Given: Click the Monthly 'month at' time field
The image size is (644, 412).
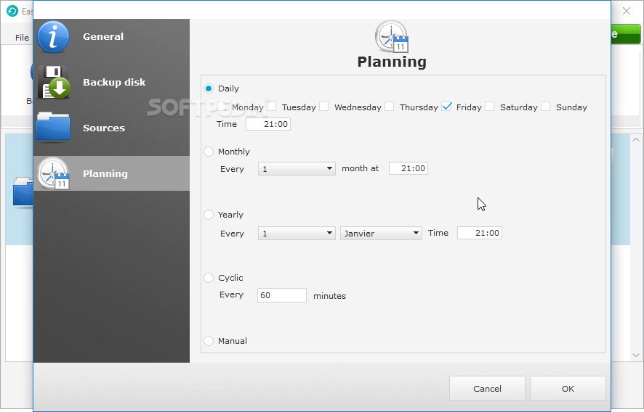Looking at the screenshot, I should [408, 168].
